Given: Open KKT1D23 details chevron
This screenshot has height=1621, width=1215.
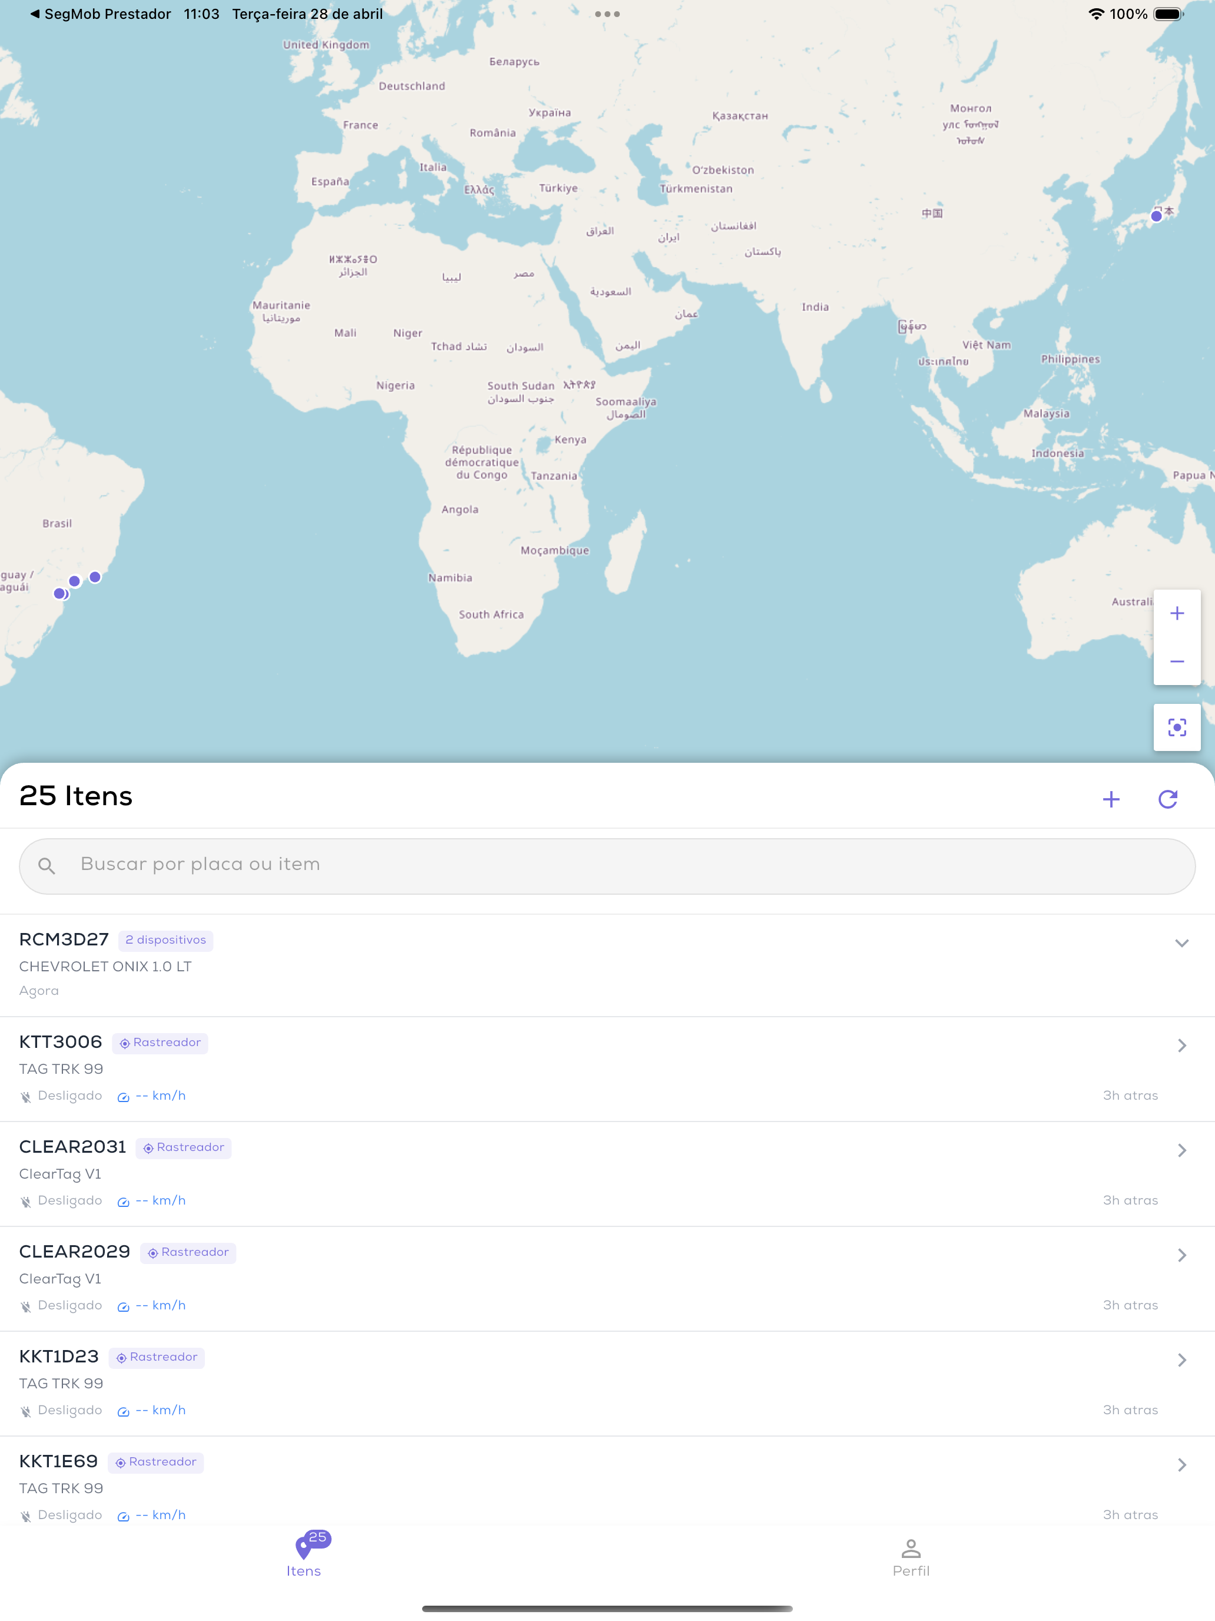Looking at the screenshot, I should pyautogui.click(x=1181, y=1360).
